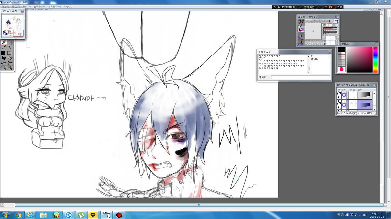Pick the Eyedropper tool
The width and height of the screenshot is (391, 219).
[4, 47]
